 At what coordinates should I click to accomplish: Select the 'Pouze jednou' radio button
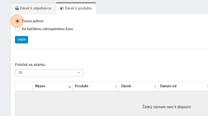(x=17, y=21)
